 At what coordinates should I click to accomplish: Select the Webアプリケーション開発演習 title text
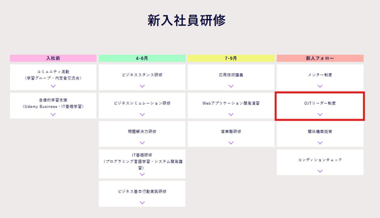[231, 103]
